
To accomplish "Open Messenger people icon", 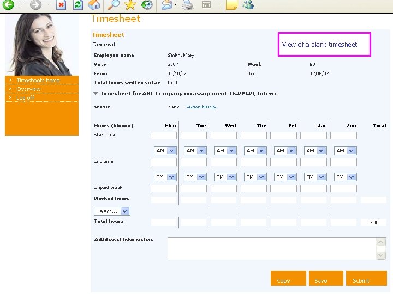I will 248,5.
